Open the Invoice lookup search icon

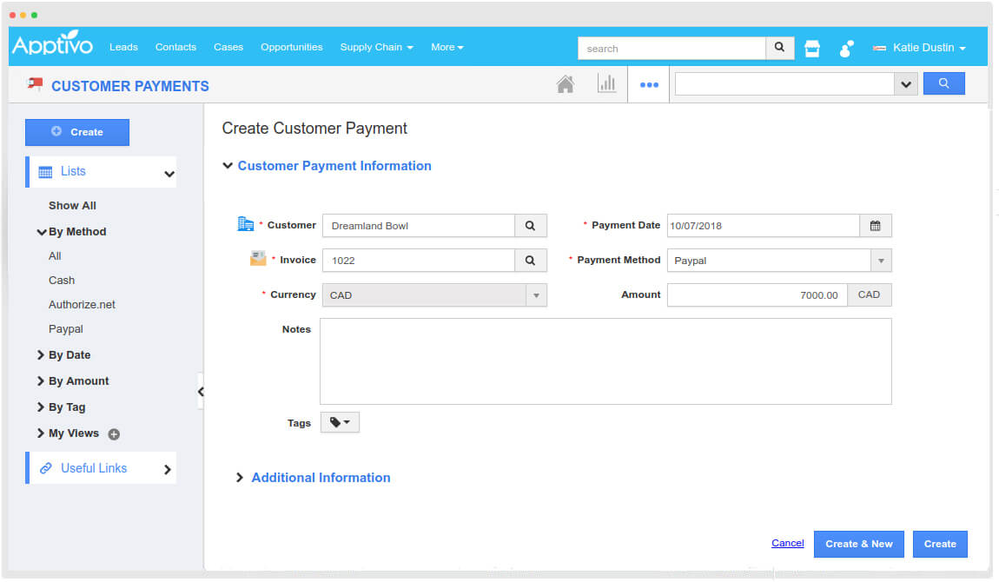click(530, 260)
